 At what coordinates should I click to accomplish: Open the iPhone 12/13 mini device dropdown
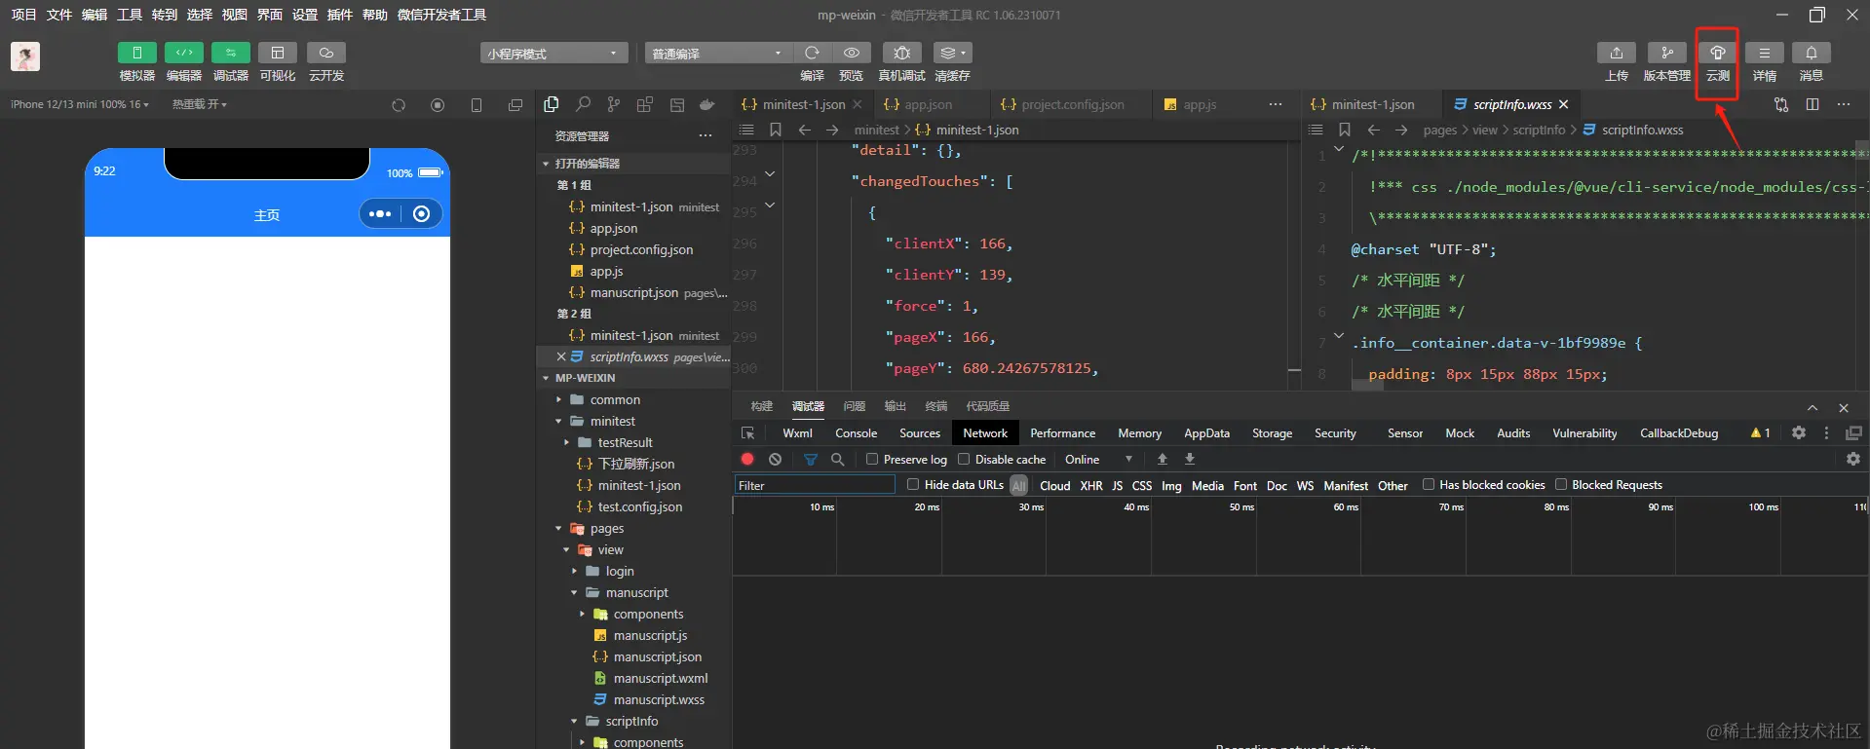point(80,104)
